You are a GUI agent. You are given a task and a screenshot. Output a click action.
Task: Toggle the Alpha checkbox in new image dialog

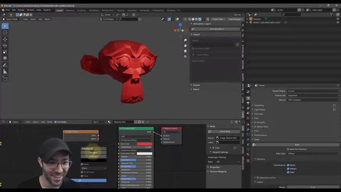(82, 164)
